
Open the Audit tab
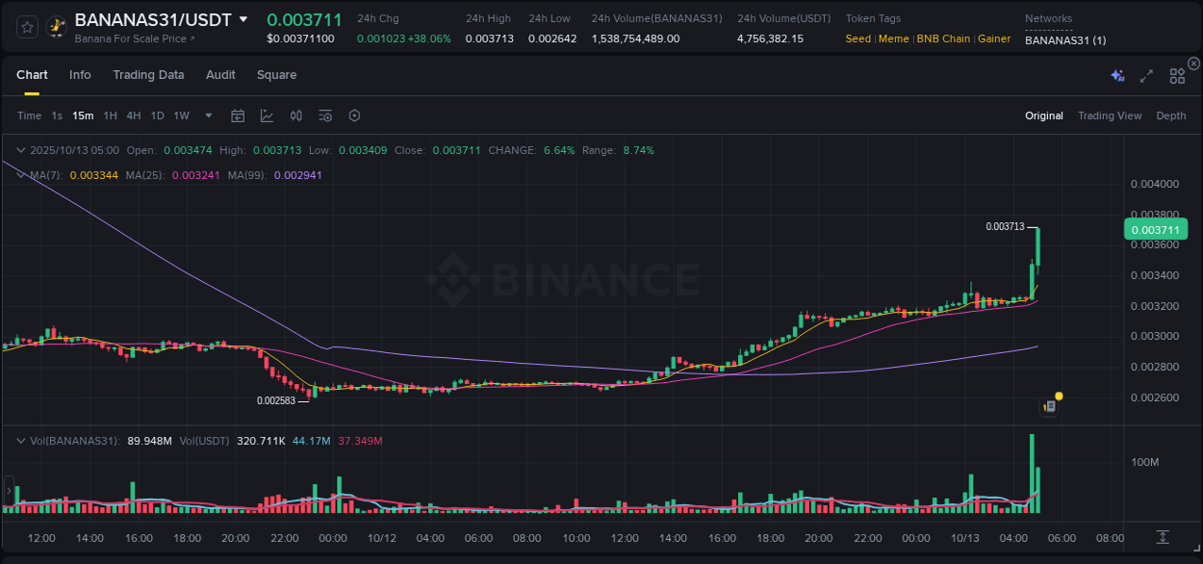[220, 74]
